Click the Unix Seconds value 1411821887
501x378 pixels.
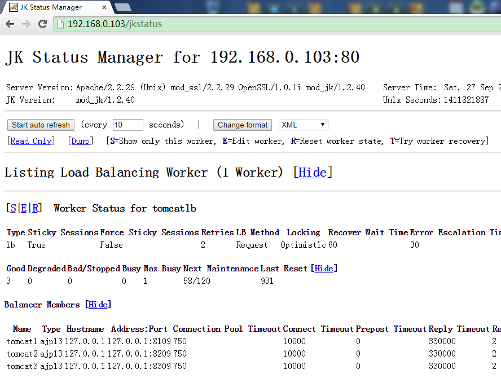tap(466, 100)
